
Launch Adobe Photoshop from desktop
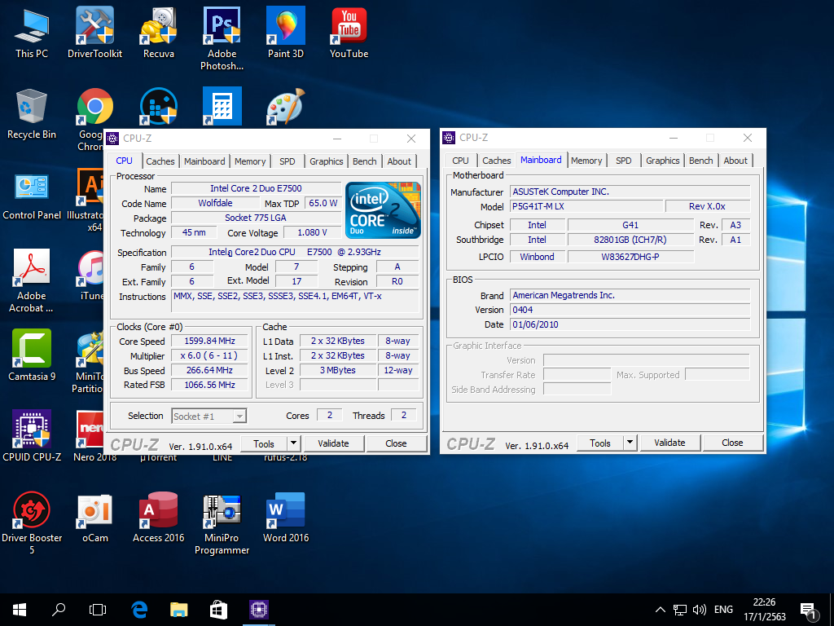click(x=222, y=38)
